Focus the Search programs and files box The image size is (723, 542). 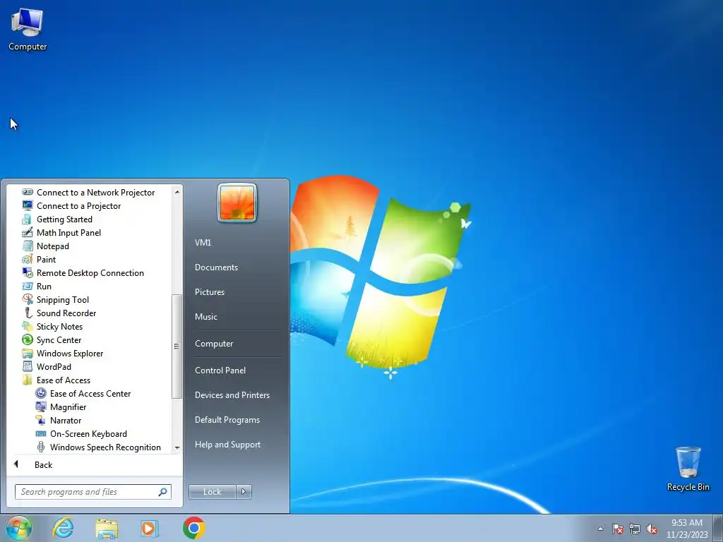pos(92,492)
